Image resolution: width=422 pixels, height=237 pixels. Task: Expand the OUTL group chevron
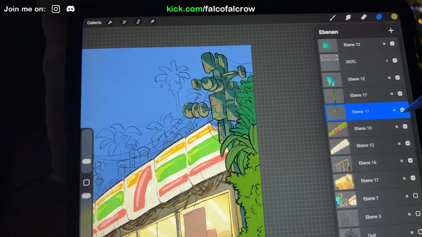coord(387,61)
